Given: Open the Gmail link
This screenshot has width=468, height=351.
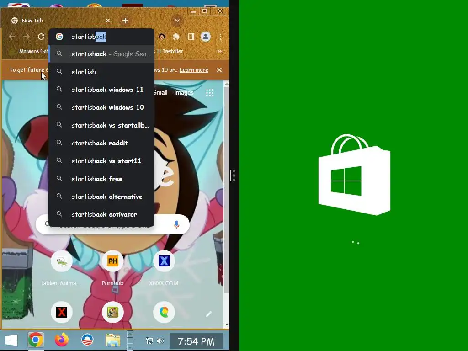Looking at the screenshot, I should (x=161, y=93).
